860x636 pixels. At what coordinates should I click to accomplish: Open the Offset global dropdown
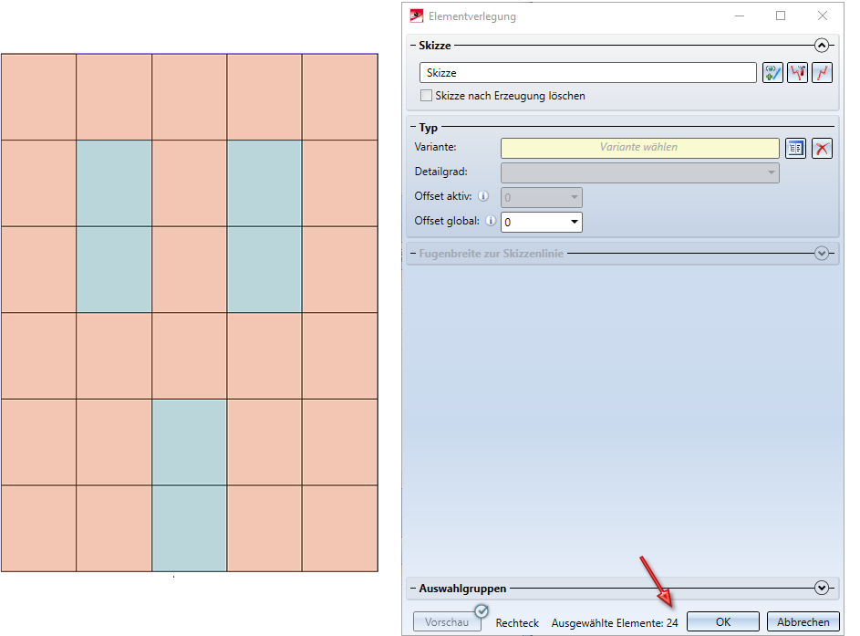click(542, 223)
